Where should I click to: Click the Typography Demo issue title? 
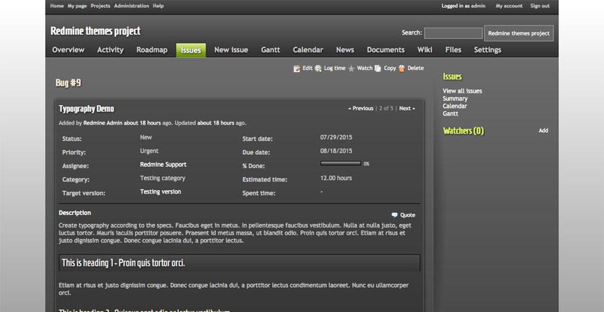click(86, 109)
